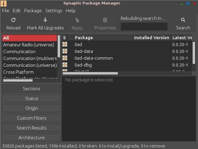Switch to the Custom Filters view

pos(32,118)
